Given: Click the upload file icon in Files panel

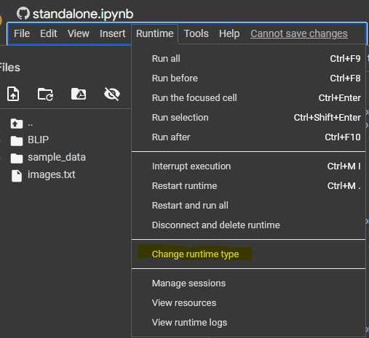Looking at the screenshot, I should (x=13, y=94).
